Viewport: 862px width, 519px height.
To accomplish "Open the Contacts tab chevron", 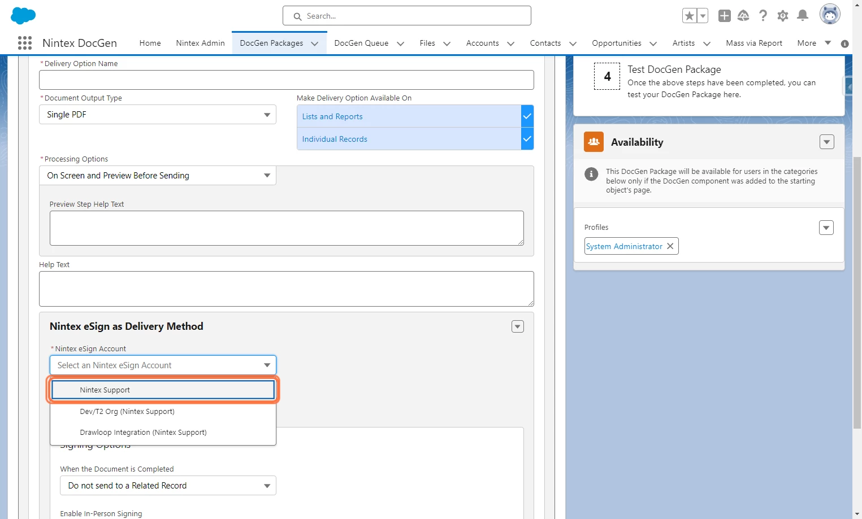I will tap(573, 43).
